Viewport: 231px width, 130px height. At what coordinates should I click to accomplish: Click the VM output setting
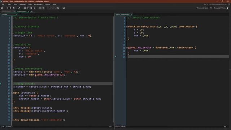(211, 8)
